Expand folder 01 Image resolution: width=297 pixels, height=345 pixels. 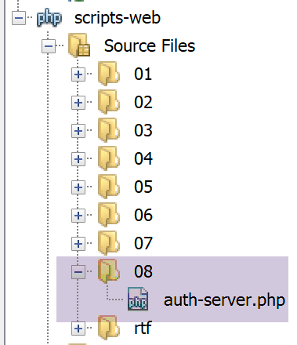[78, 74]
